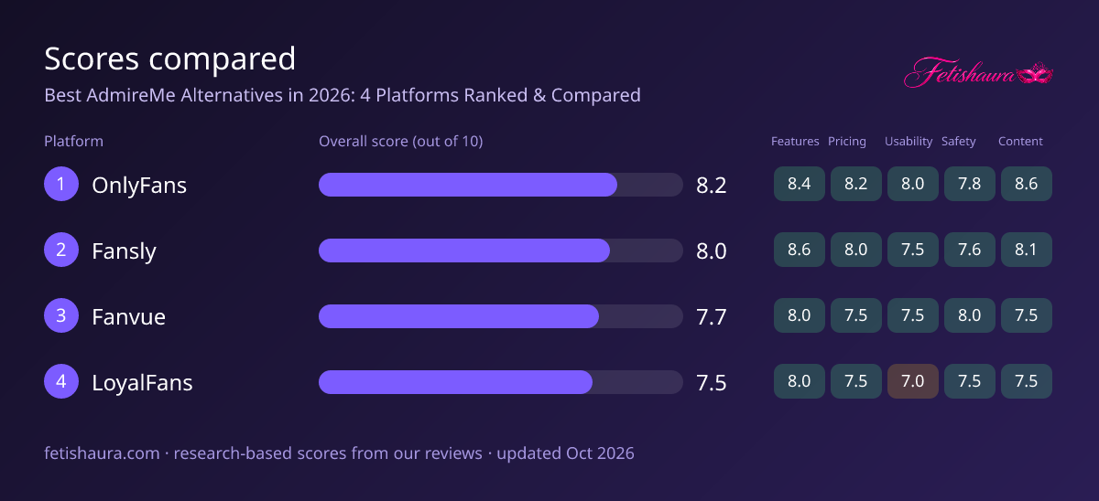Click the Platform column header

click(x=73, y=142)
